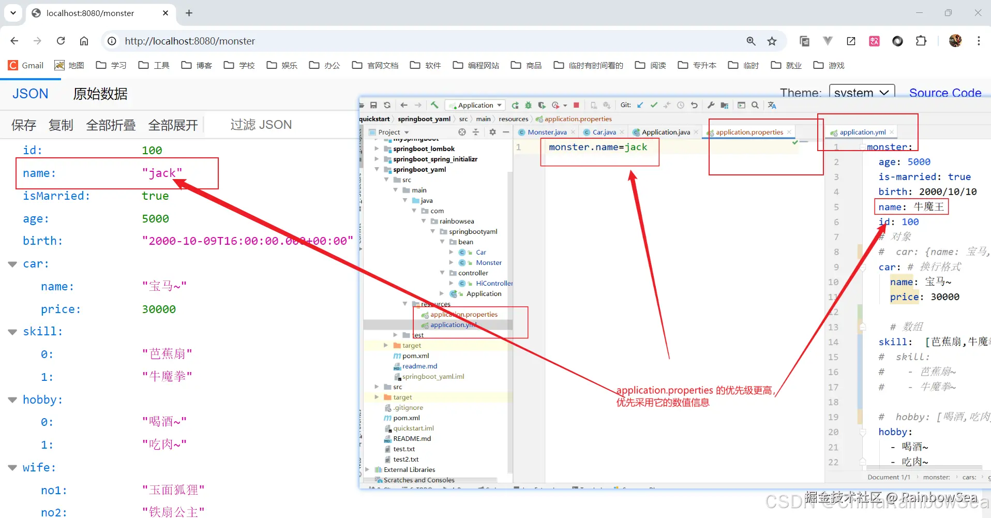Image resolution: width=991 pixels, height=518 pixels.
Task: Click the address bar URL
Action: [x=190, y=41]
